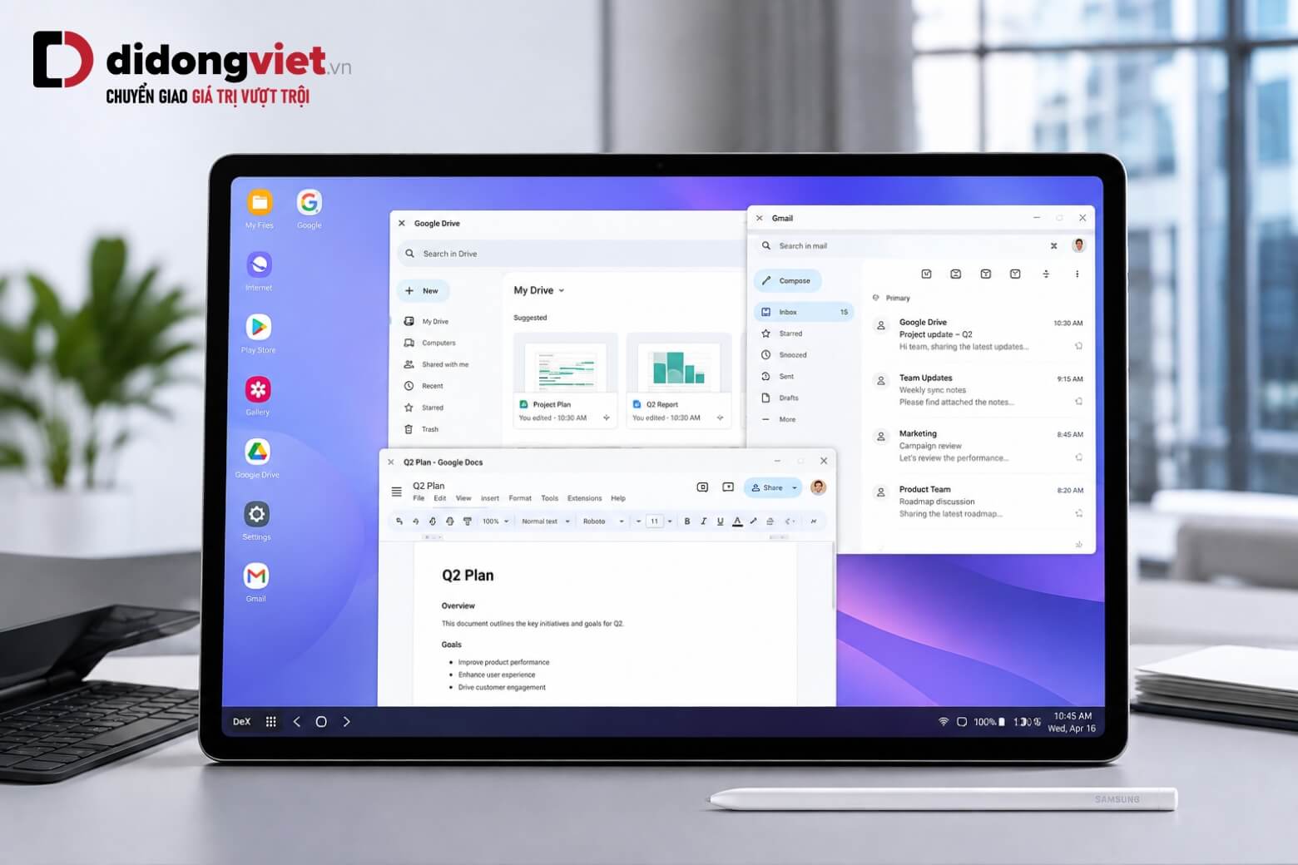
Task: Toggle bold formatting in Docs
Action: (x=687, y=521)
